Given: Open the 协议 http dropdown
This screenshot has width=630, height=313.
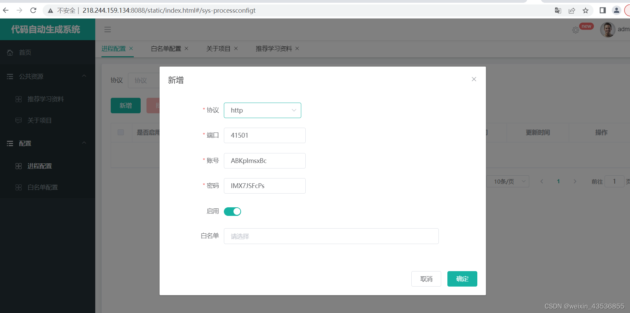Looking at the screenshot, I should coord(262,110).
